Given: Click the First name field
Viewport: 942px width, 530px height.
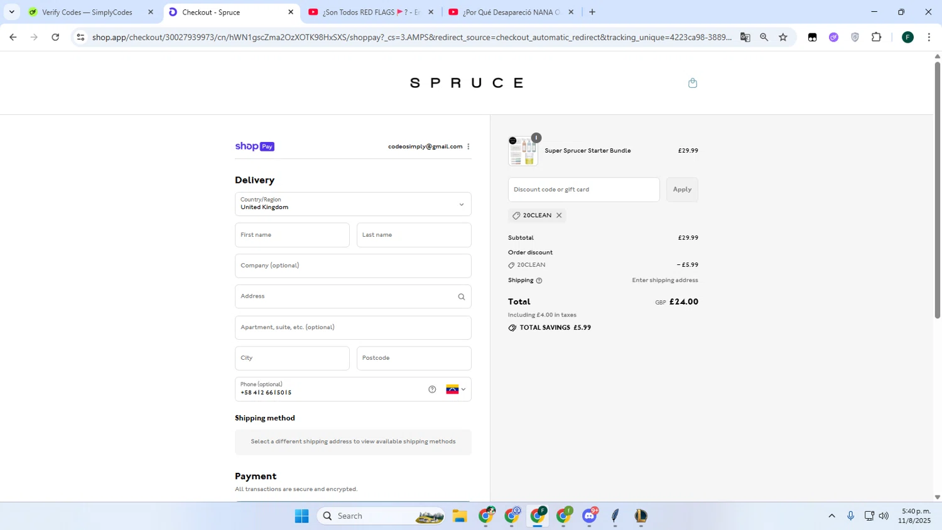Looking at the screenshot, I should point(292,235).
